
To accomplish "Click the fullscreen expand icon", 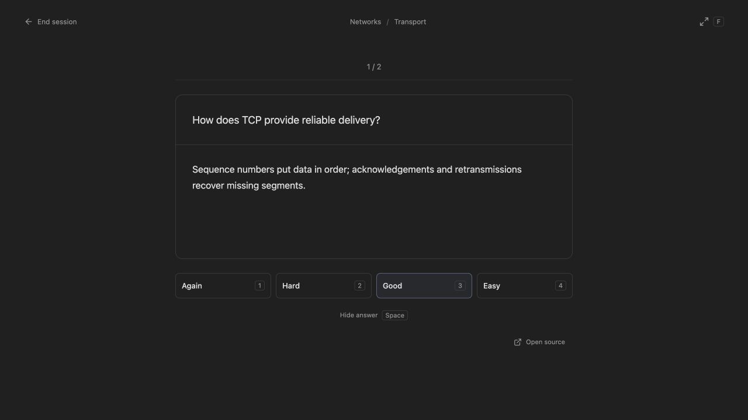I will (704, 22).
